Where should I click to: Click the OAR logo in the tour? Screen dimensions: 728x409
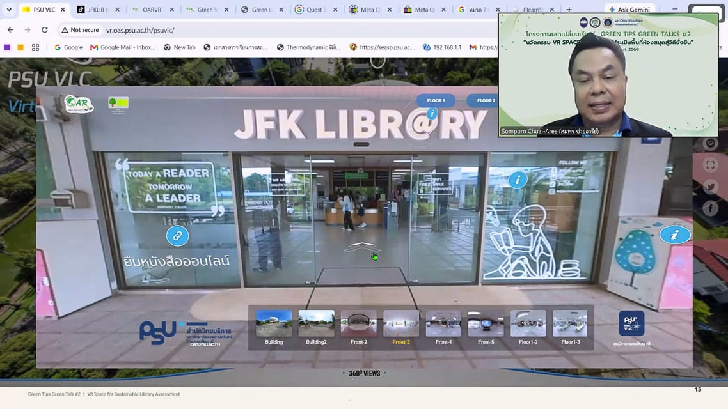79,104
